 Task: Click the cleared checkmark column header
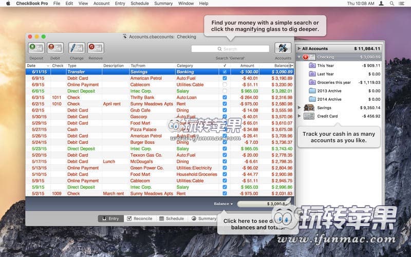click(x=225, y=66)
